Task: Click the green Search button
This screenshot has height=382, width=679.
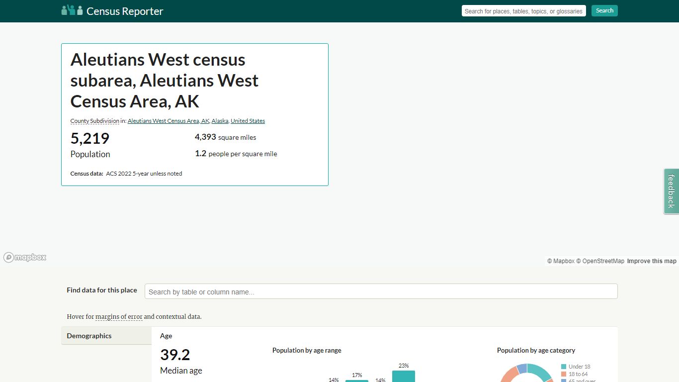Action: click(604, 10)
